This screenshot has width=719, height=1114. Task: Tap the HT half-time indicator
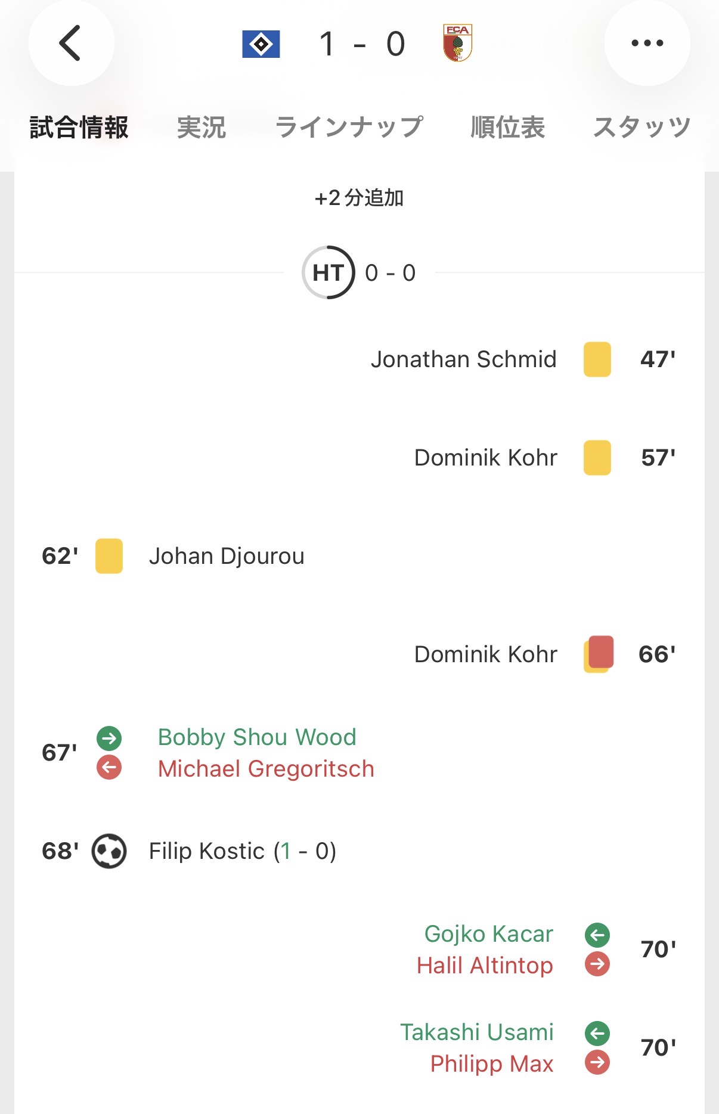(328, 273)
